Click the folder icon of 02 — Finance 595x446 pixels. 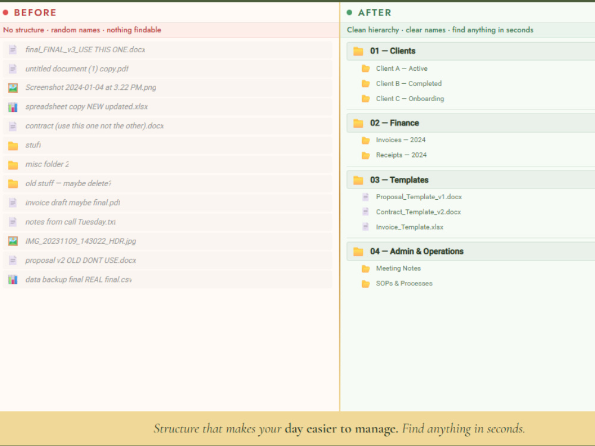tap(358, 123)
